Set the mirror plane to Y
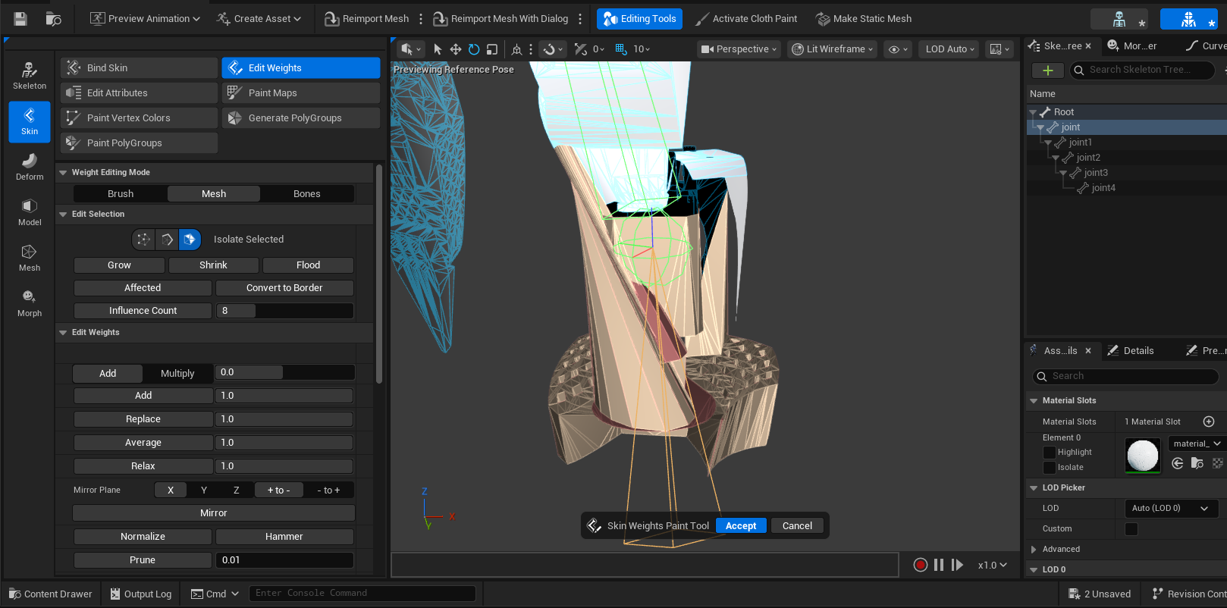 pyautogui.click(x=204, y=490)
